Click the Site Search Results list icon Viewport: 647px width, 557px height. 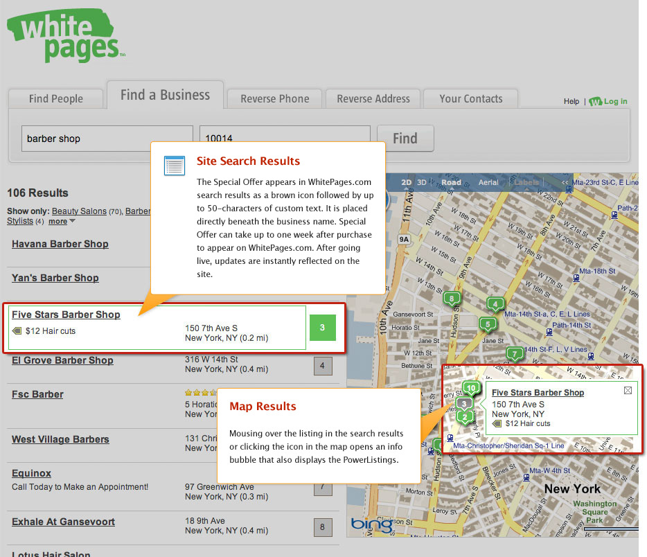[x=174, y=166]
